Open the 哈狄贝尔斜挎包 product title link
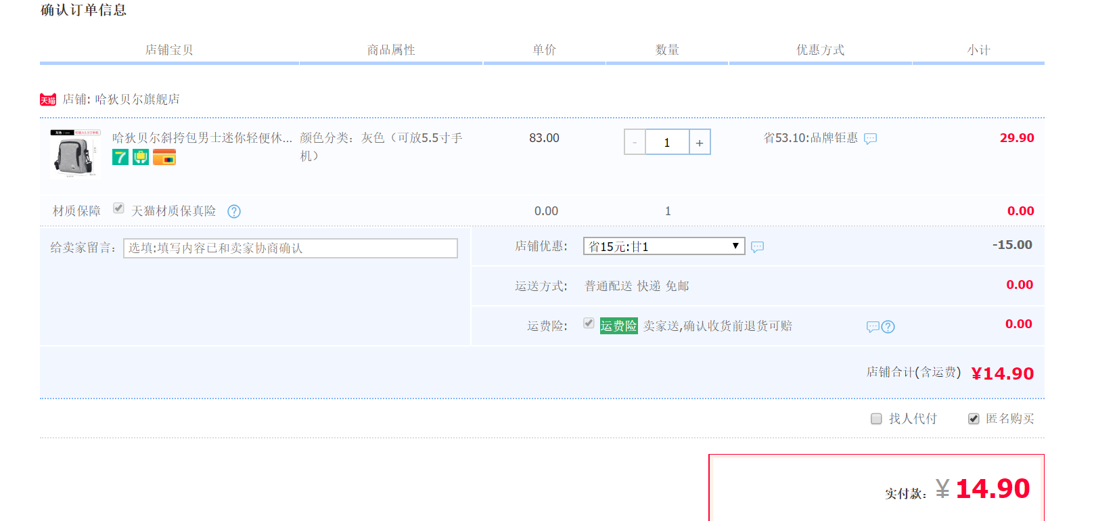 point(202,138)
